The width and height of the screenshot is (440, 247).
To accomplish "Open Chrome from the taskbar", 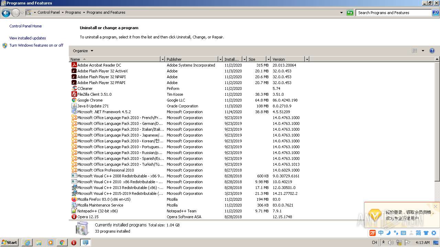I will pos(62,243).
